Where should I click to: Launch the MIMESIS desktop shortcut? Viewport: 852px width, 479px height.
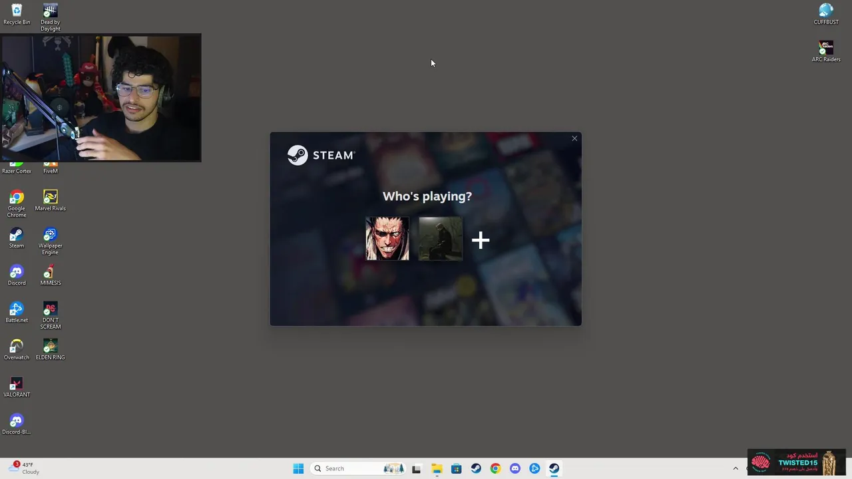[x=50, y=275]
